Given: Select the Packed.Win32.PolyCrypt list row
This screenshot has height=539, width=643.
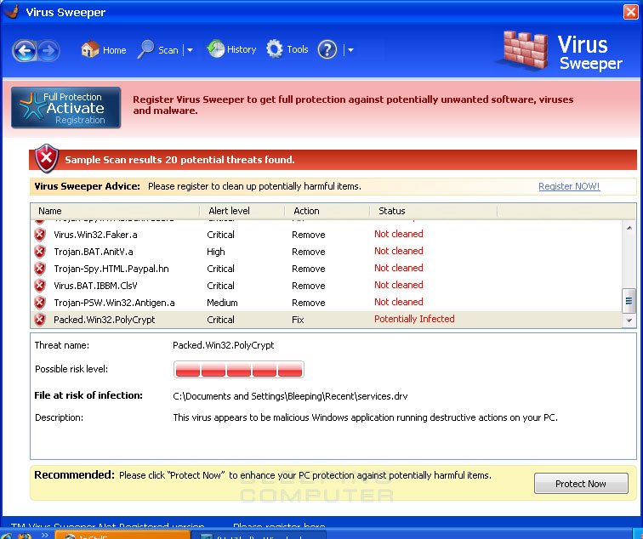Looking at the screenshot, I should coord(327,320).
